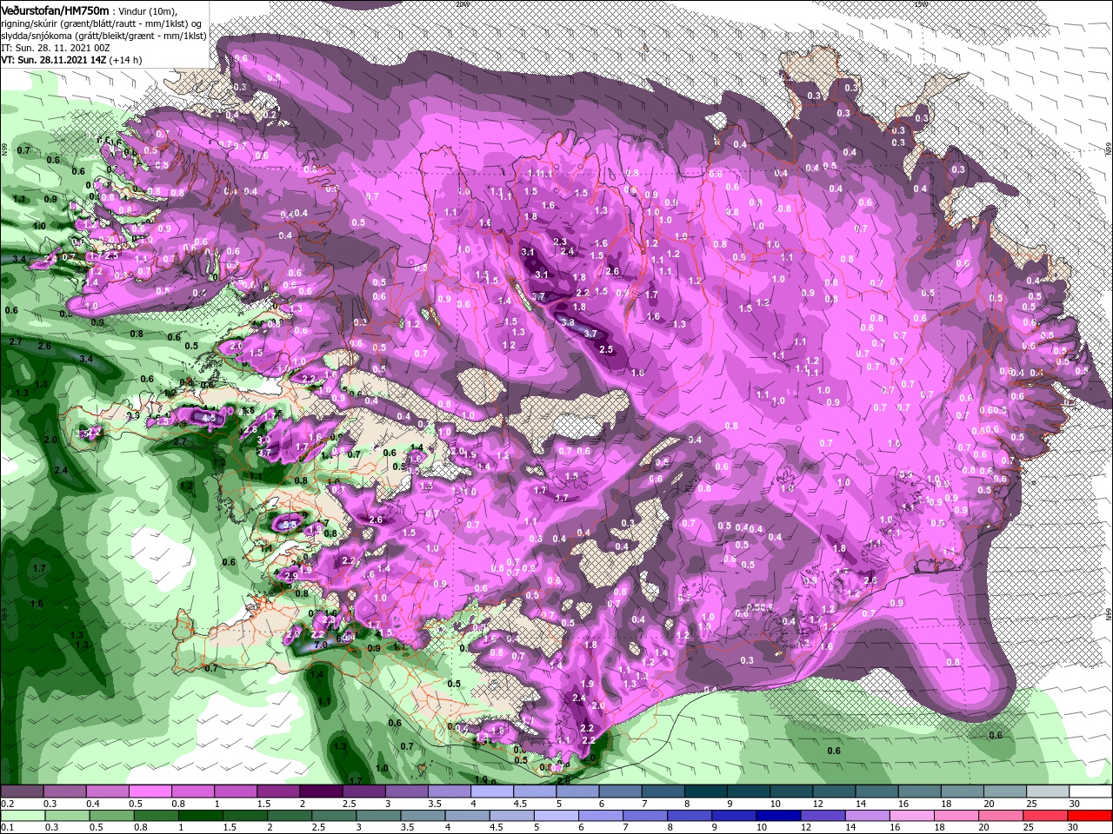Pick the light gray 25–30 swatch in the top scale

click(1047, 791)
